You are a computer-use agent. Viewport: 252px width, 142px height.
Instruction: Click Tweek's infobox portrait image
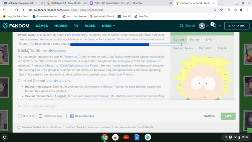pos(202,77)
